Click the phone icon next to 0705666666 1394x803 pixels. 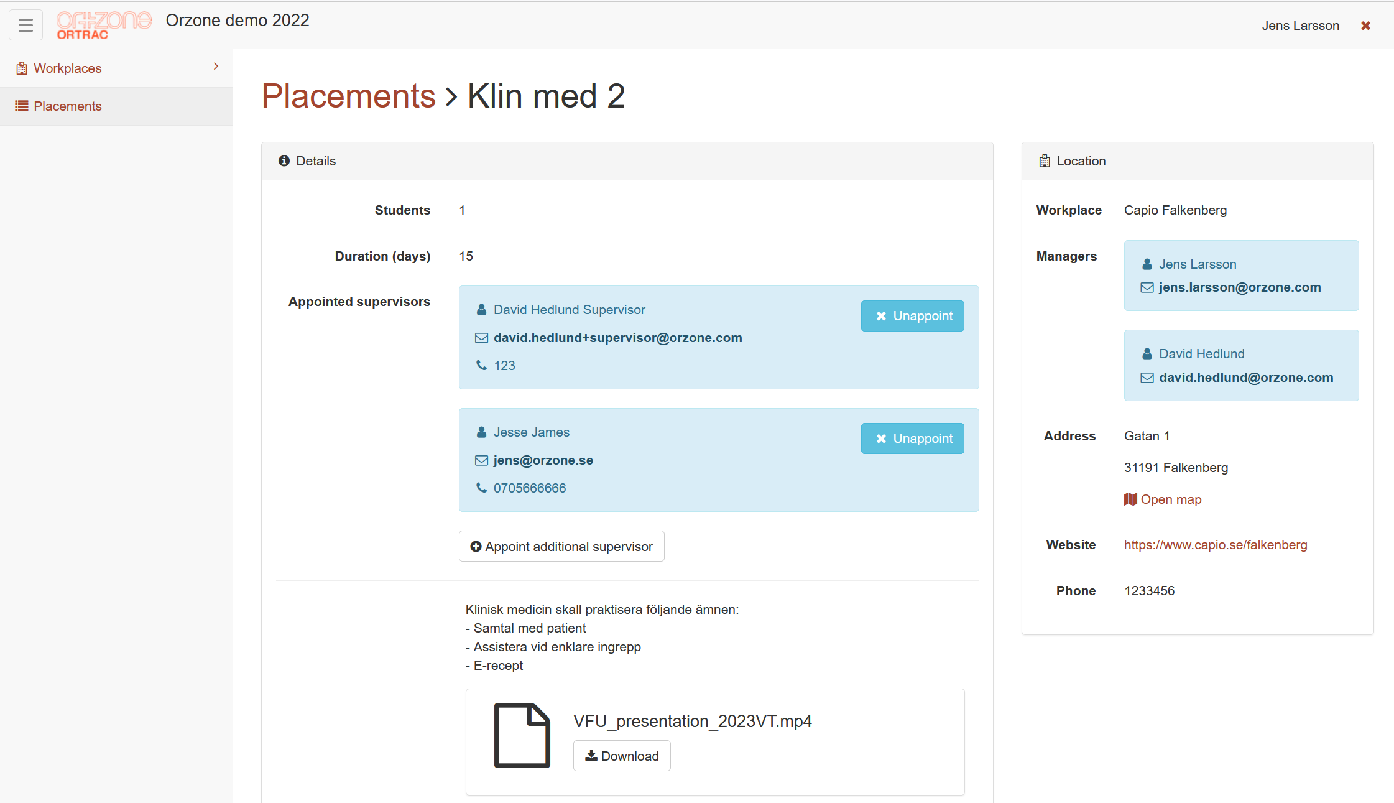tap(481, 488)
